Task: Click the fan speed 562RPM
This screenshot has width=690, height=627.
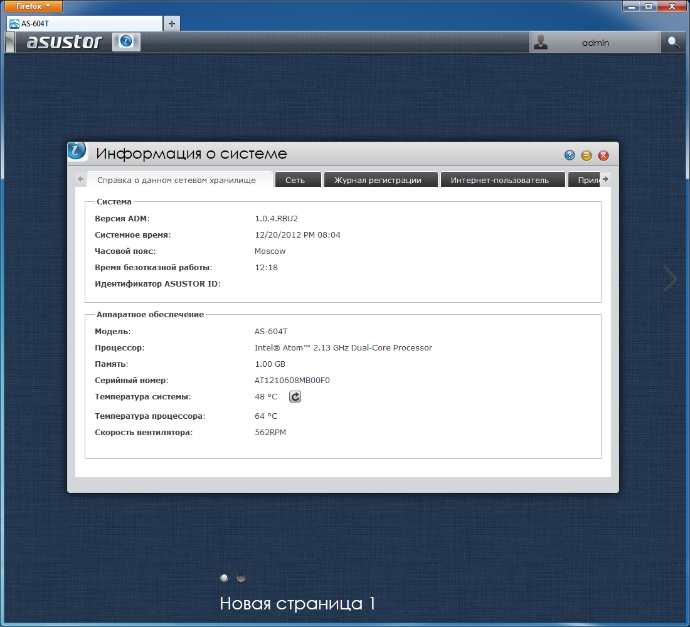Action: pyautogui.click(x=270, y=432)
